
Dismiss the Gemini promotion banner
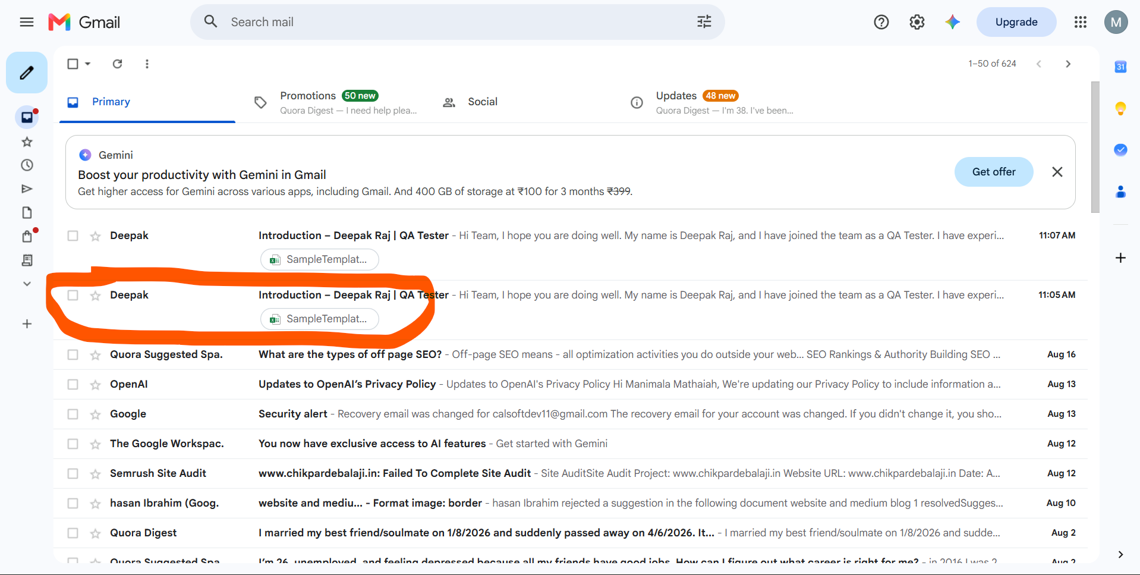click(1057, 172)
